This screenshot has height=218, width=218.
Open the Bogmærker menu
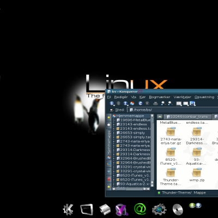(x=160, y=97)
